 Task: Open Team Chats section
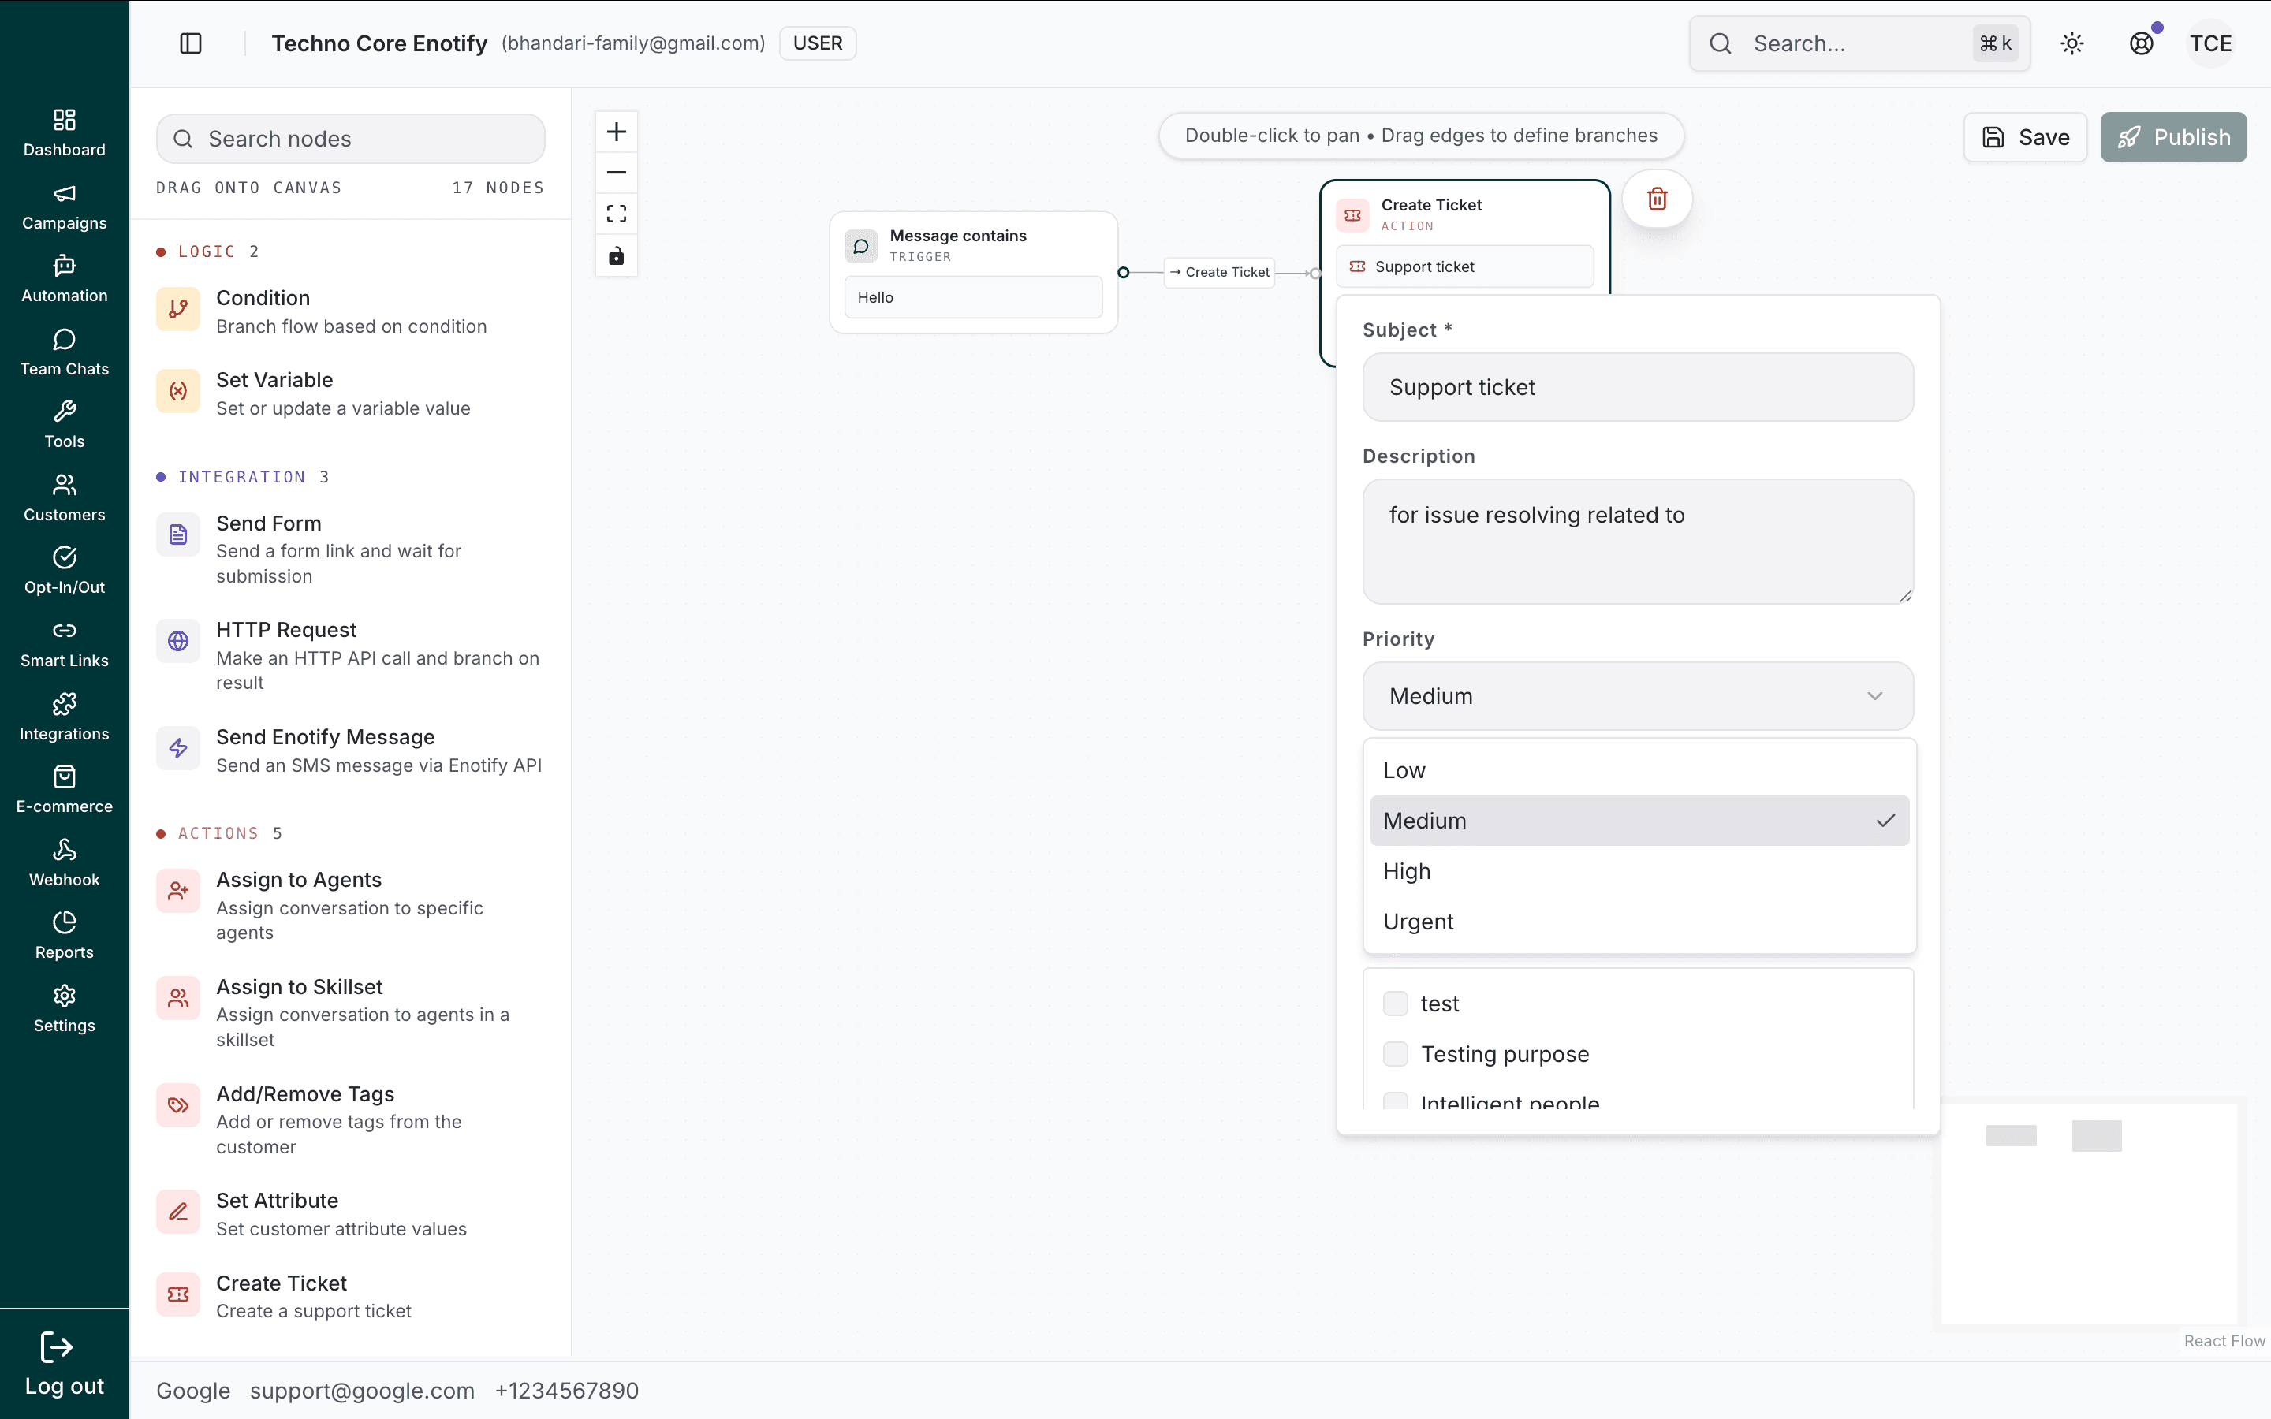point(64,352)
